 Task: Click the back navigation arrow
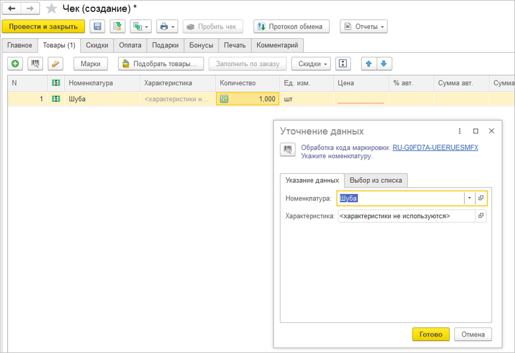point(12,8)
